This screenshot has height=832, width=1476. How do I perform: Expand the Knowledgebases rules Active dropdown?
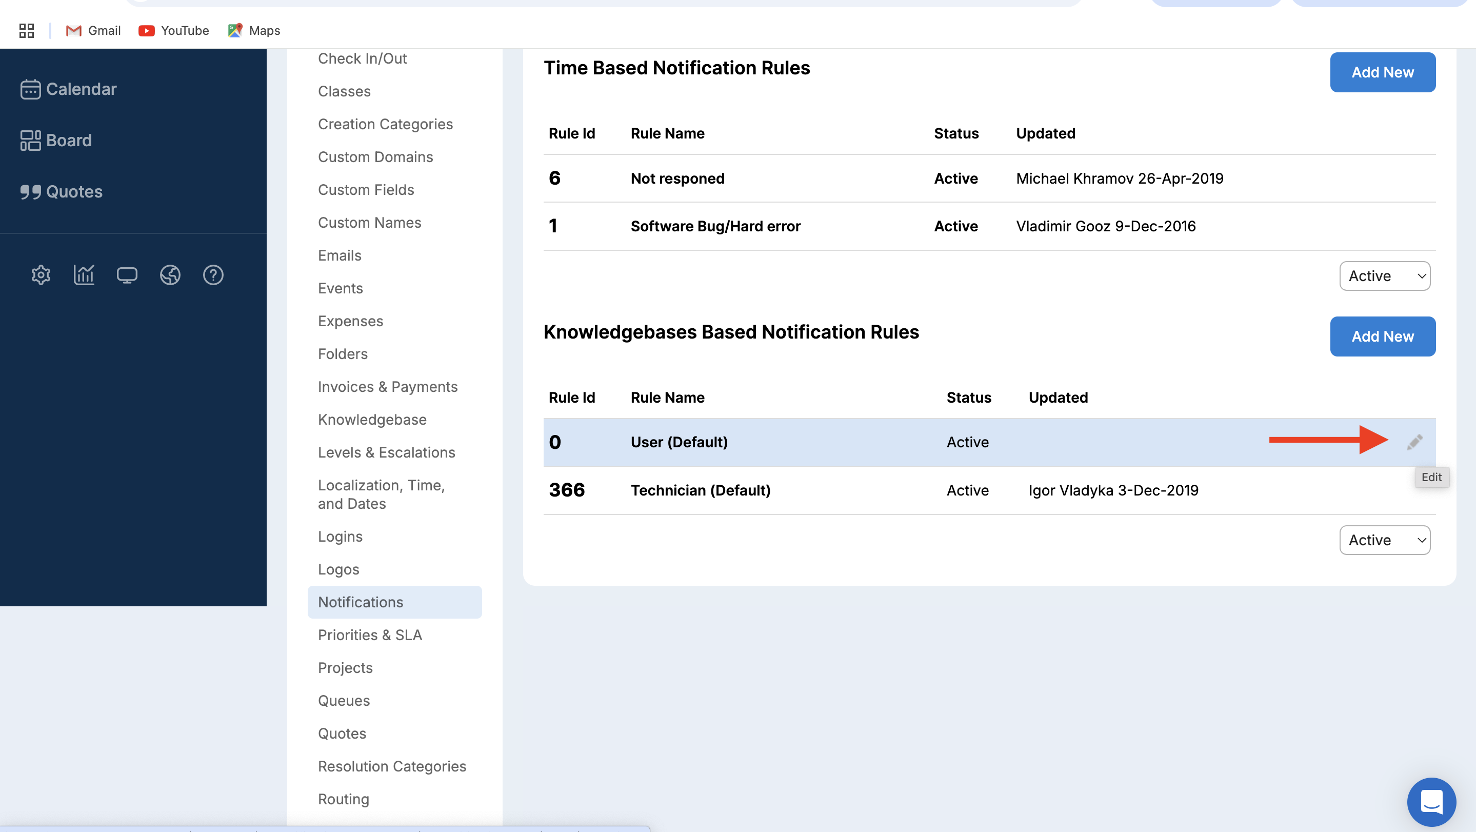(1384, 540)
